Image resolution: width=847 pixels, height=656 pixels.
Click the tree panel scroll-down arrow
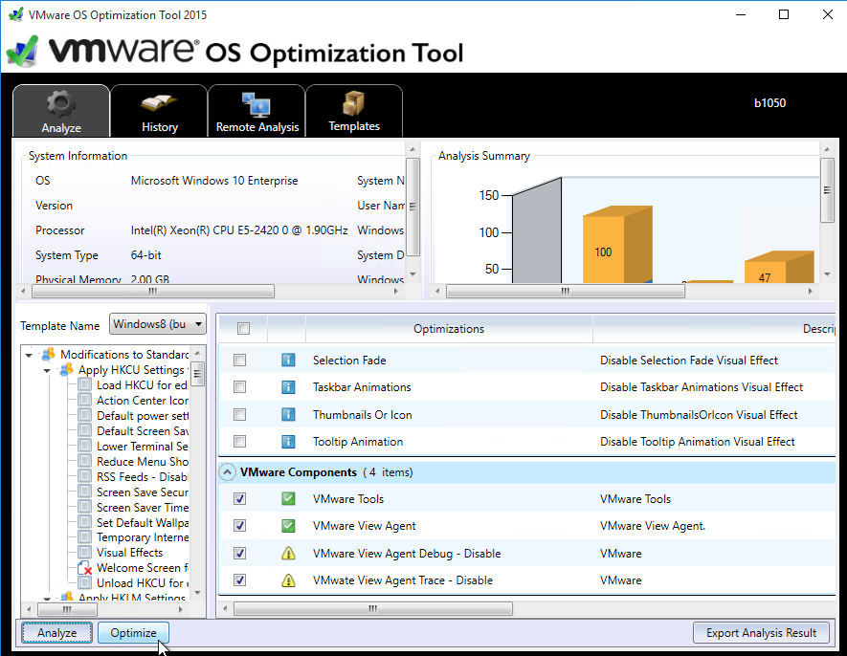198,593
